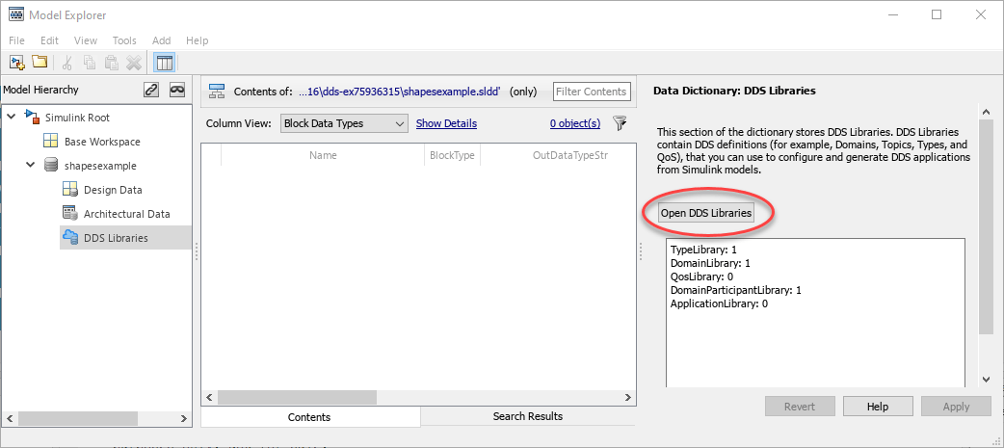Select Base Workspace in the Model Hierarchy
The height and width of the screenshot is (448, 1004).
pos(102,142)
